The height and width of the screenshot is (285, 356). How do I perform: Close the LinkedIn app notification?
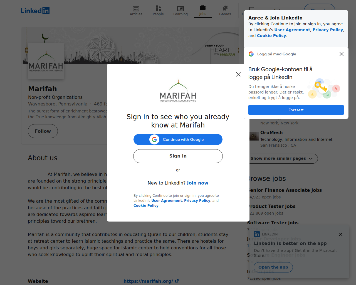click(341, 234)
